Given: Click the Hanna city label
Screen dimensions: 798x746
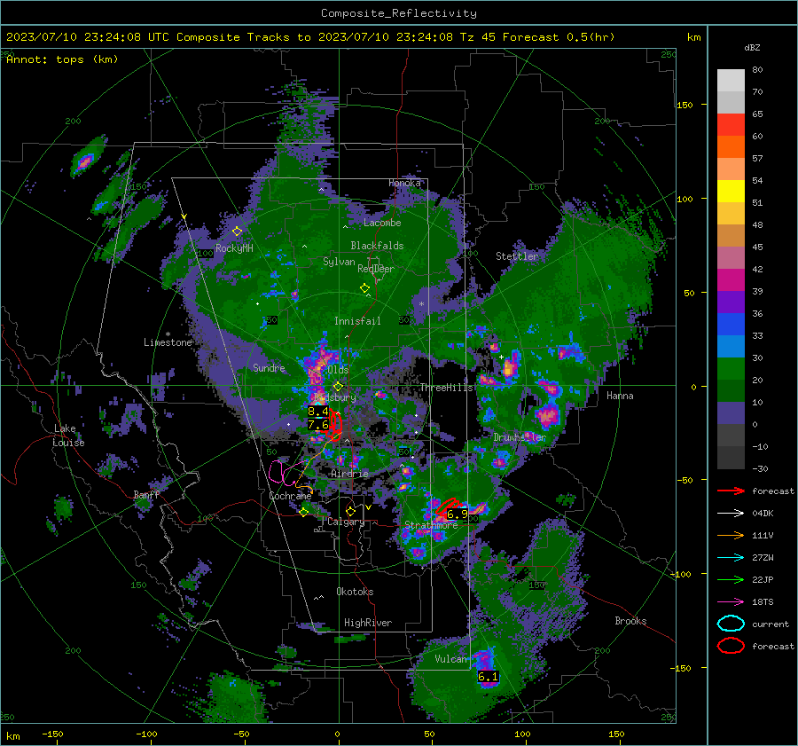Looking at the screenshot, I should click(620, 396).
